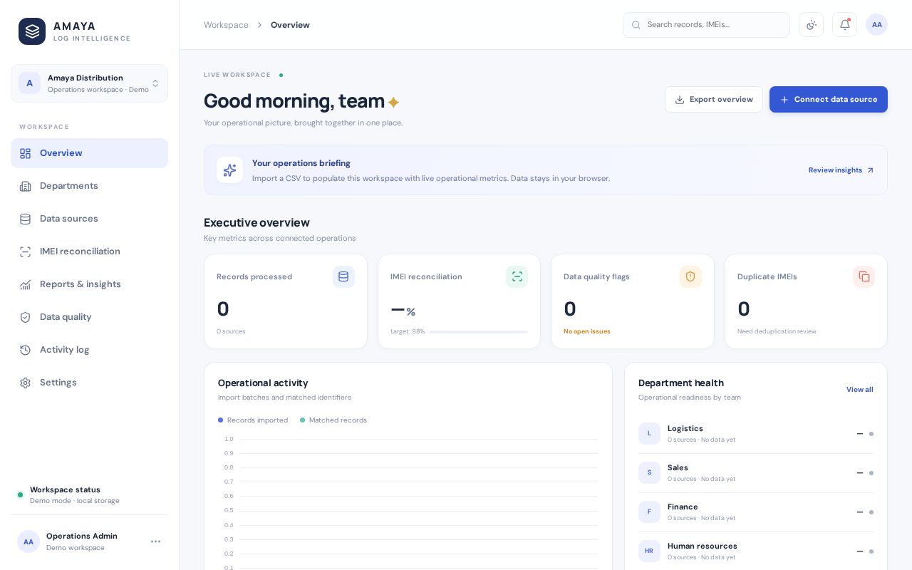This screenshot has width=912, height=570.
Task: Click Connect data source button
Action: 829,100
